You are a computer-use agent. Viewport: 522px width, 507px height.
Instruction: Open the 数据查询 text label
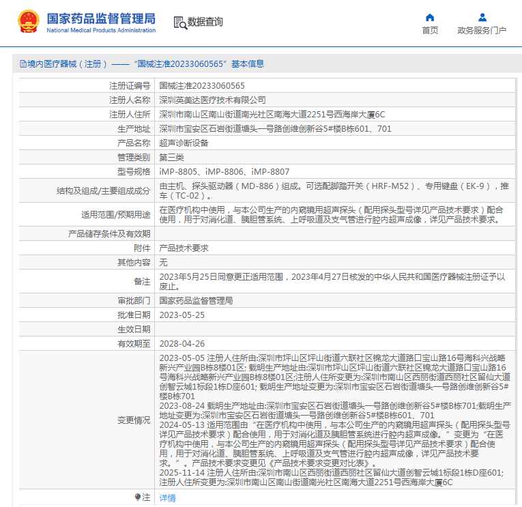pos(205,22)
